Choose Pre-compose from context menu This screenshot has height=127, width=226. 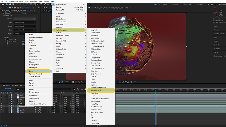pyautogui.click(x=34, y=92)
